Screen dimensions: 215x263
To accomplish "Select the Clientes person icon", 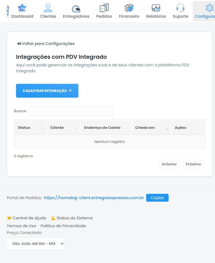I will tap(48, 8).
